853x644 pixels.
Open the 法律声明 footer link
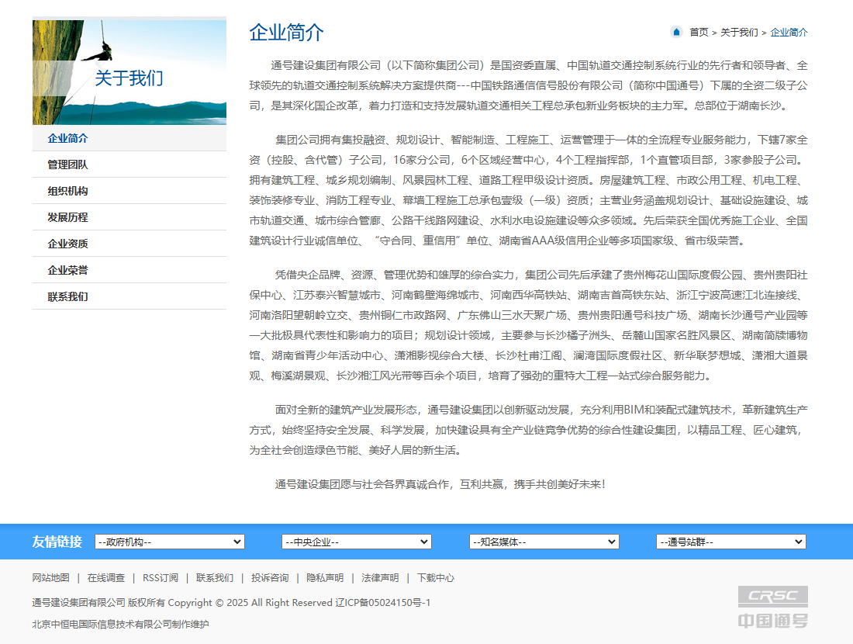[380, 577]
